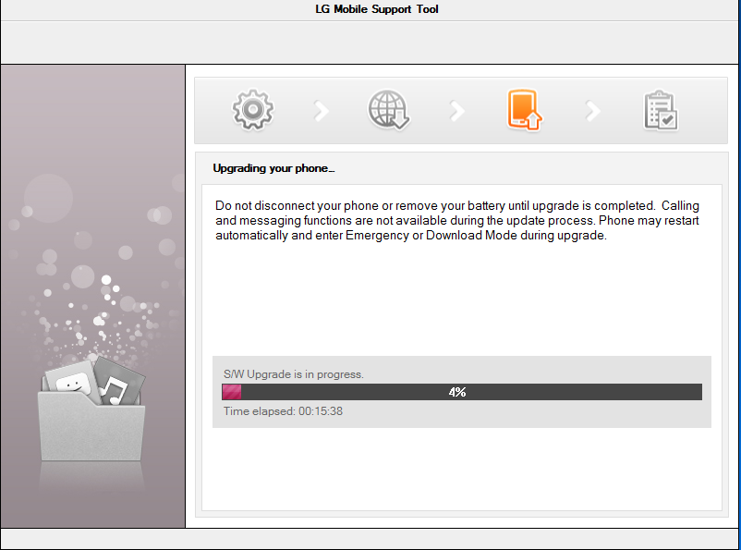Screen dimensions: 741x550
Task: Click the LG Mobile Support Tool title
Action: pyautogui.click(x=377, y=9)
